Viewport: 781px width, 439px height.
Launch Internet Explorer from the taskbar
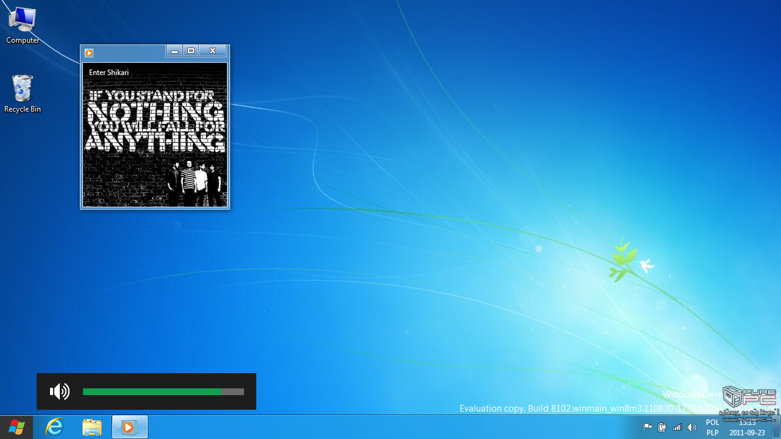coord(55,427)
